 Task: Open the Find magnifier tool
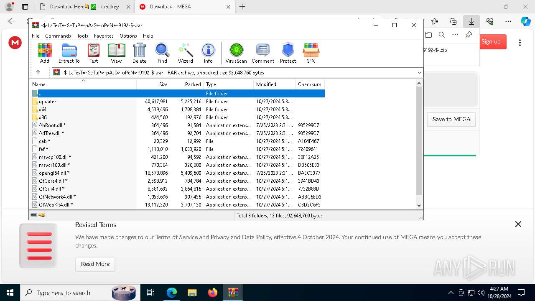(162, 53)
